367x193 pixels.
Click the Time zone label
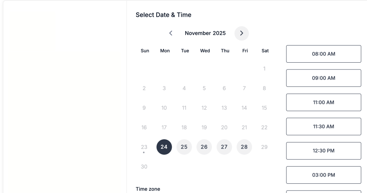[148, 189]
